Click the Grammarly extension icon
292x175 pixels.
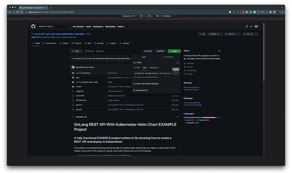[x=251, y=12]
